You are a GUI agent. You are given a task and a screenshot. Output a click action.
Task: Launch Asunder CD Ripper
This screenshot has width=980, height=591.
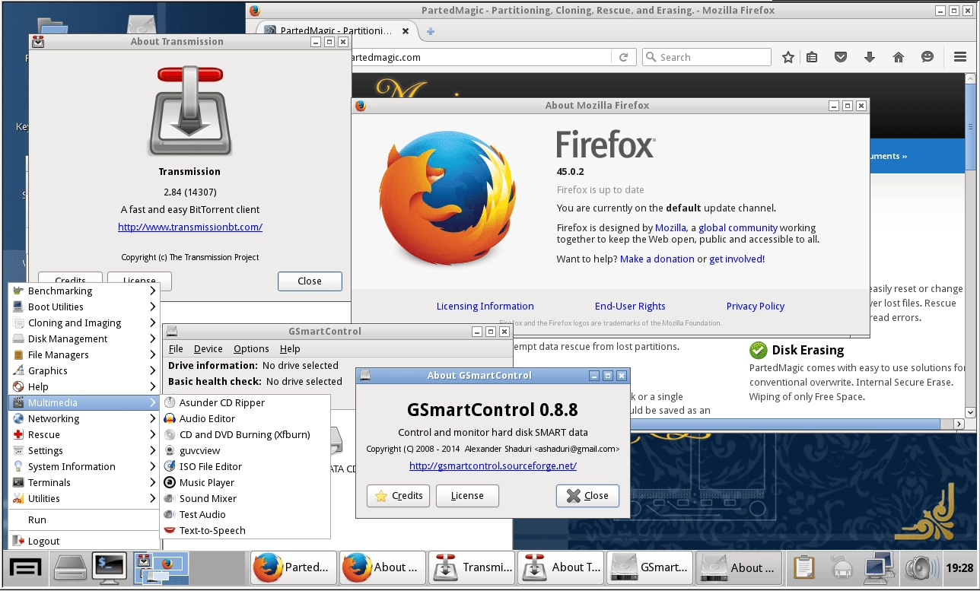pyautogui.click(x=246, y=402)
